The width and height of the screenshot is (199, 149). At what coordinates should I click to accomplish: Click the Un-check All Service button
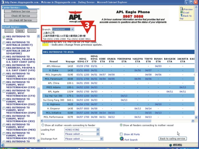[21, 20]
